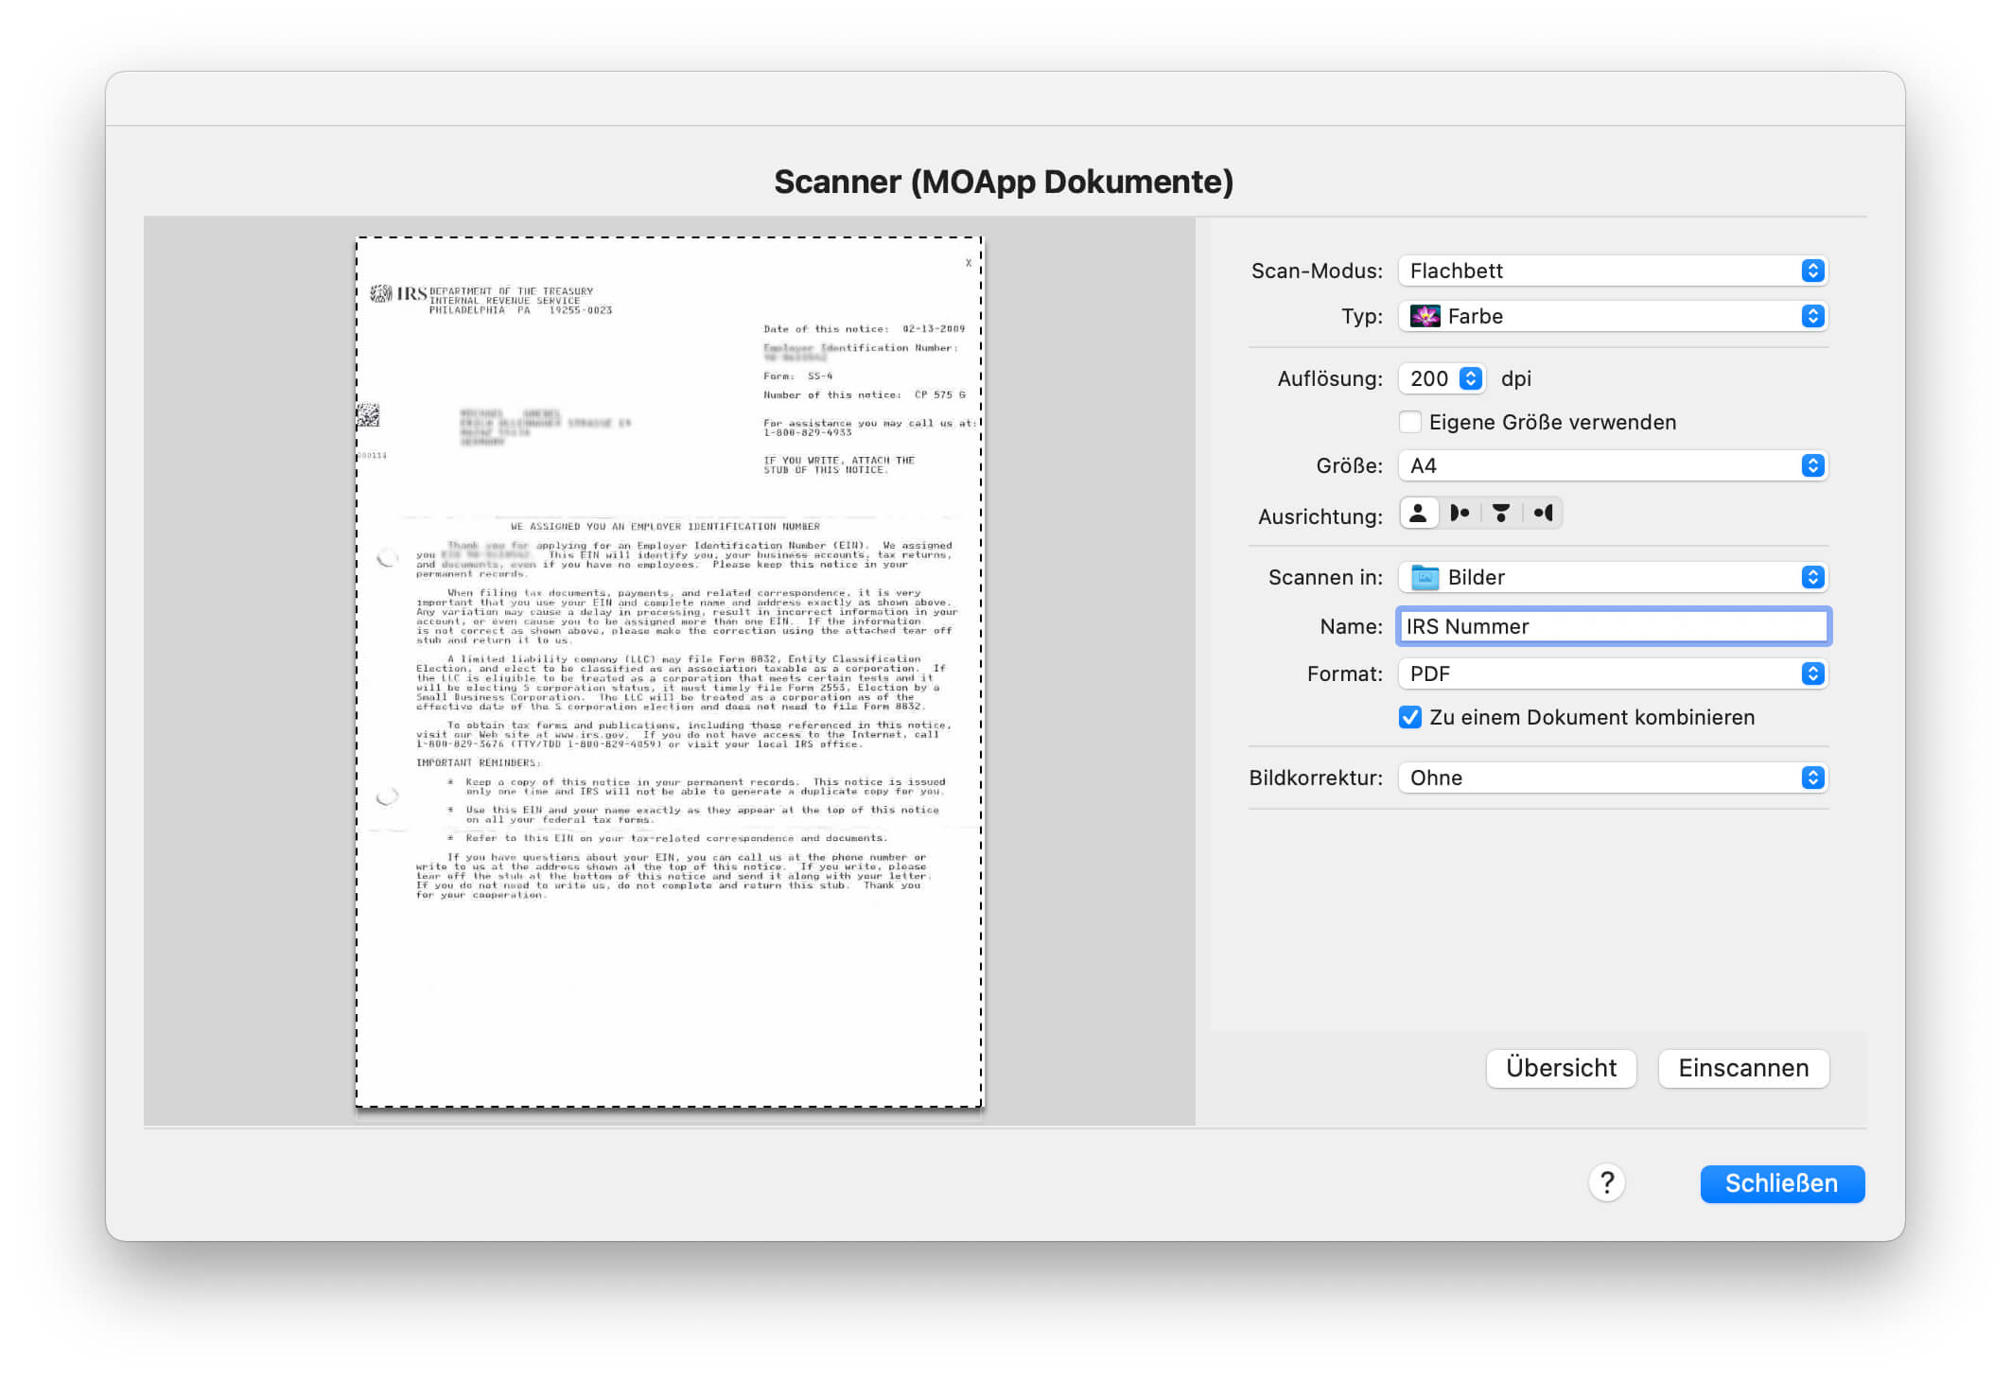
Task: Change the Auflösung dpi stepper
Action: 1470,379
